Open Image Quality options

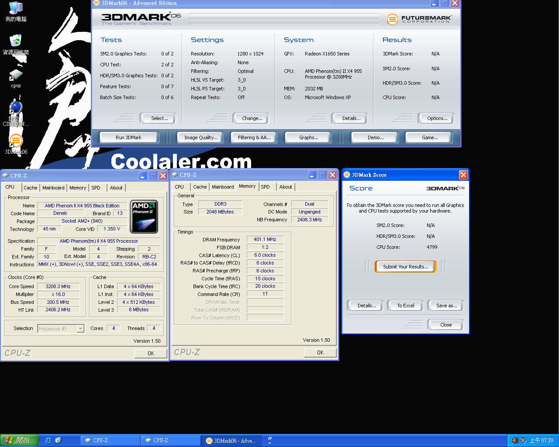pos(200,138)
